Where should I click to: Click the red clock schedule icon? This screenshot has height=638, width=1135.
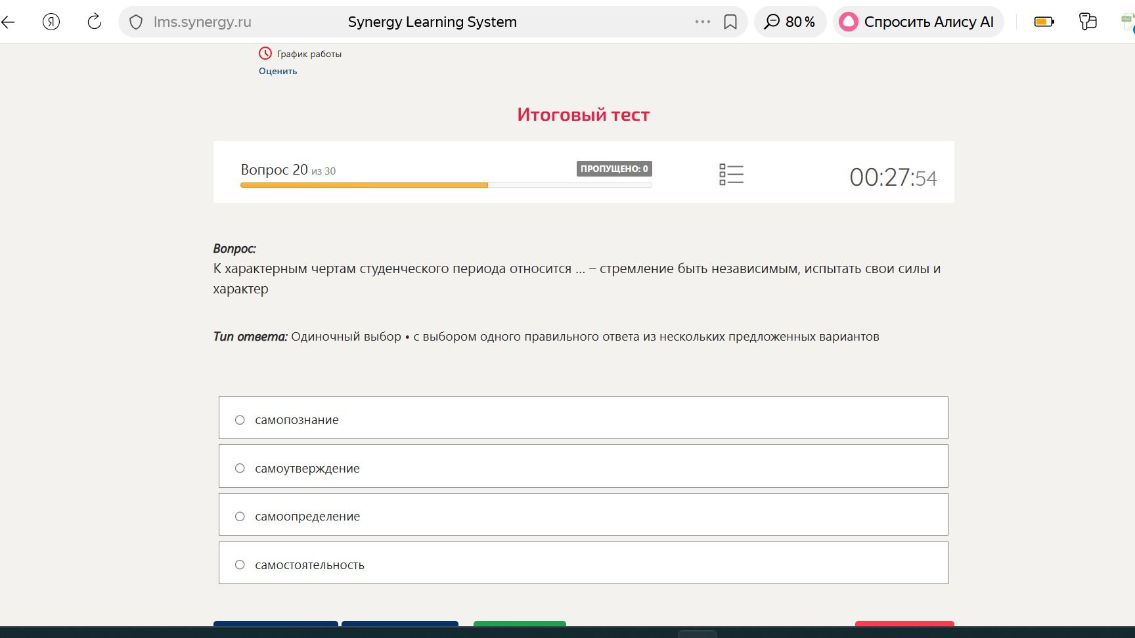[x=265, y=53]
